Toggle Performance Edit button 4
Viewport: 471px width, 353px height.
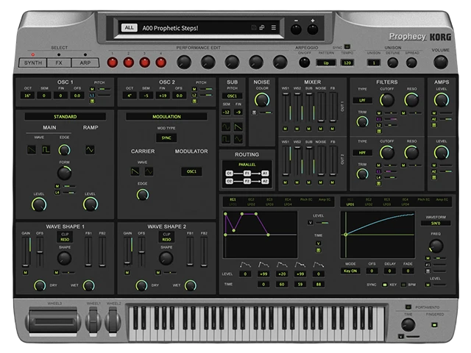pyautogui.click(x=160, y=63)
